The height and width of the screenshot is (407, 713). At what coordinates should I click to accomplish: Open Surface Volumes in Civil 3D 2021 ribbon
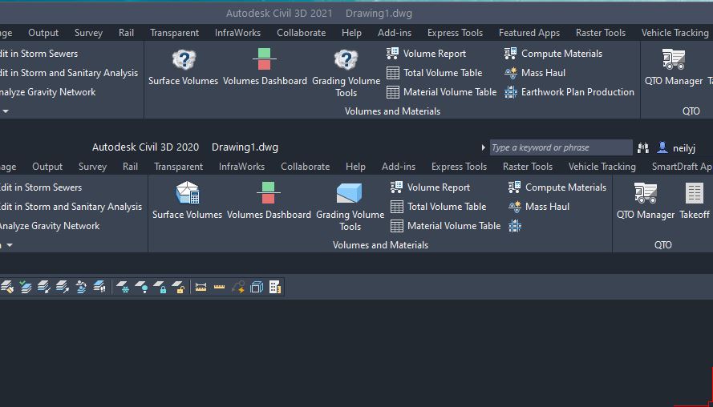coord(183,67)
